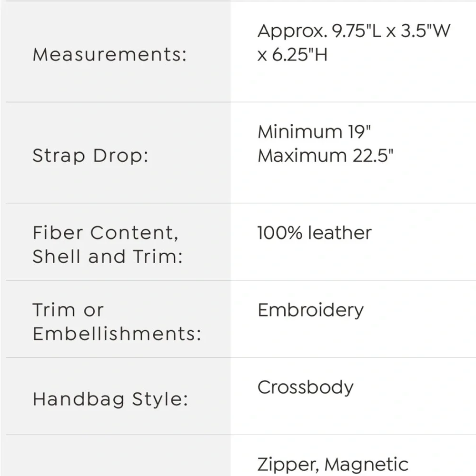This screenshot has width=476, height=476.
Task: Select the Trim or Embellishments label
Action: coord(117,322)
